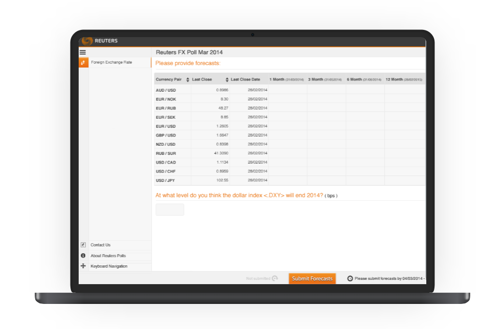Select the NZD / USD row label

166,144
